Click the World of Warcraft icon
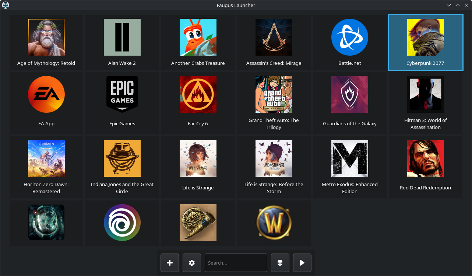472x276 pixels. click(x=274, y=223)
